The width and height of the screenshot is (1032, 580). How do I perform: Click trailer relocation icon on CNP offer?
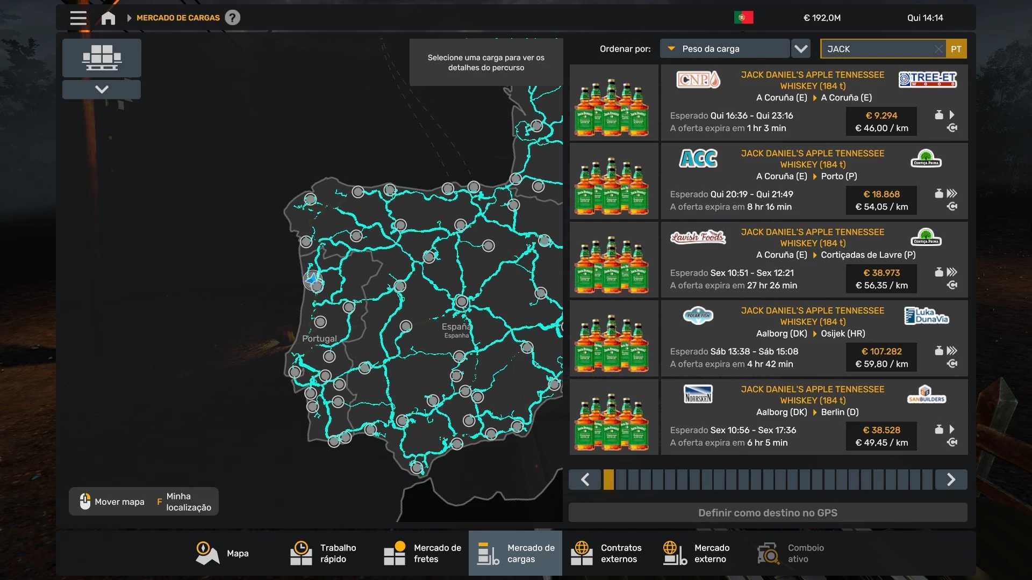(952, 128)
